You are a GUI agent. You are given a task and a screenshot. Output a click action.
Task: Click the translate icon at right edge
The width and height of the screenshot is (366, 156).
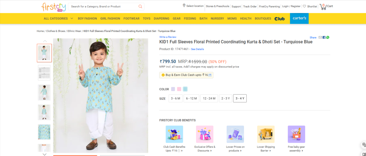click(364, 145)
